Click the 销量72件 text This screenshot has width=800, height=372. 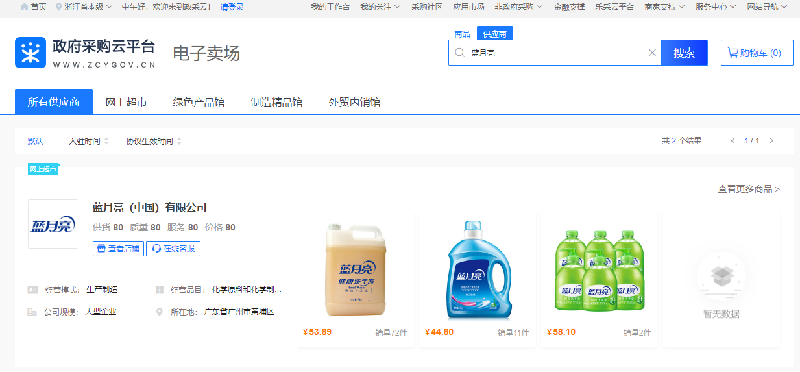point(391,332)
